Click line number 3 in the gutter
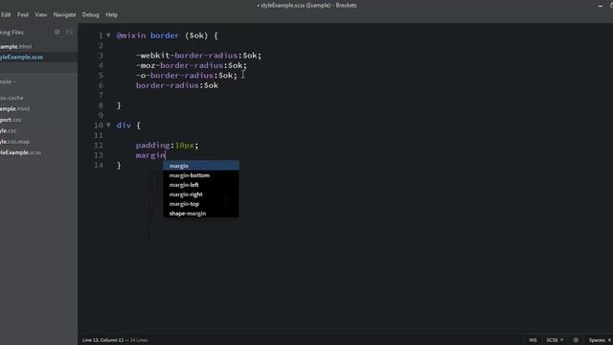 tap(101, 56)
